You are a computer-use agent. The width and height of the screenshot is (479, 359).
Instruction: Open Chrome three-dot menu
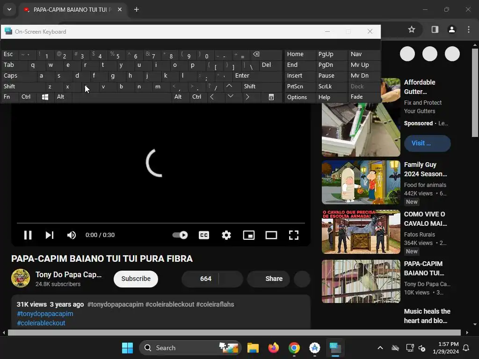[469, 29]
